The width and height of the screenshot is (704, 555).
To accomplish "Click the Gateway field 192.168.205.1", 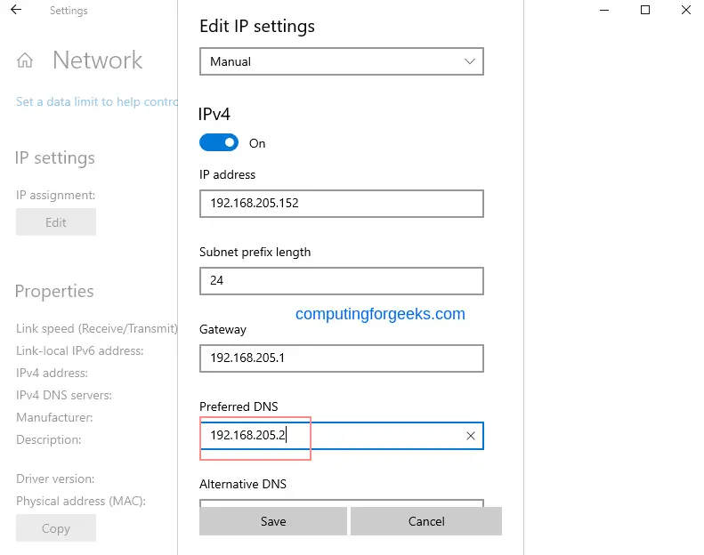I will pos(342,358).
